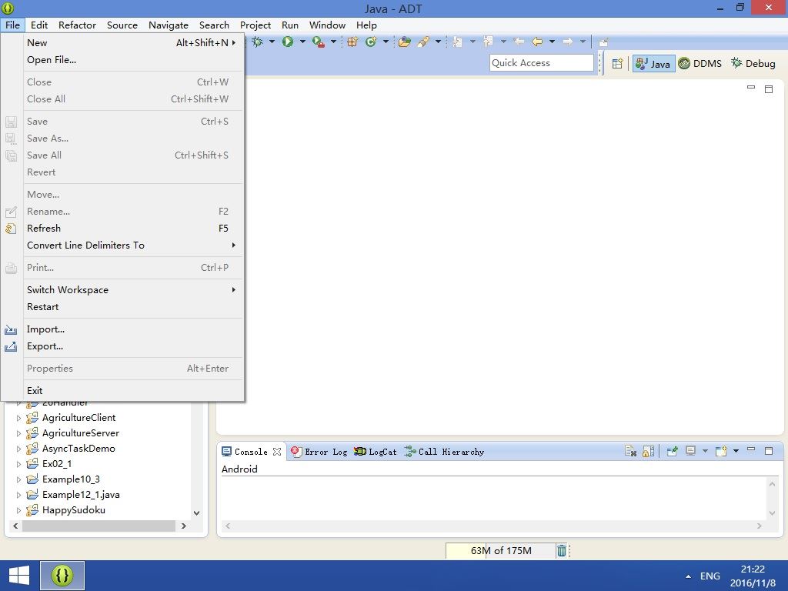The width and height of the screenshot is (788, 591).
Task: Close the Console tab via X
Action: (x=277, y=452)
